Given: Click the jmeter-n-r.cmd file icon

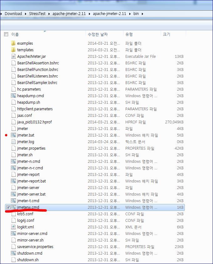Looking at the screenshot, I should 13,168.
